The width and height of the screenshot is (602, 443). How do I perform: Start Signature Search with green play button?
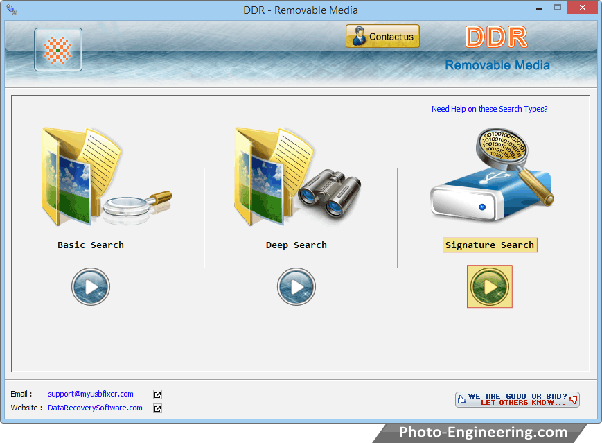490,286
